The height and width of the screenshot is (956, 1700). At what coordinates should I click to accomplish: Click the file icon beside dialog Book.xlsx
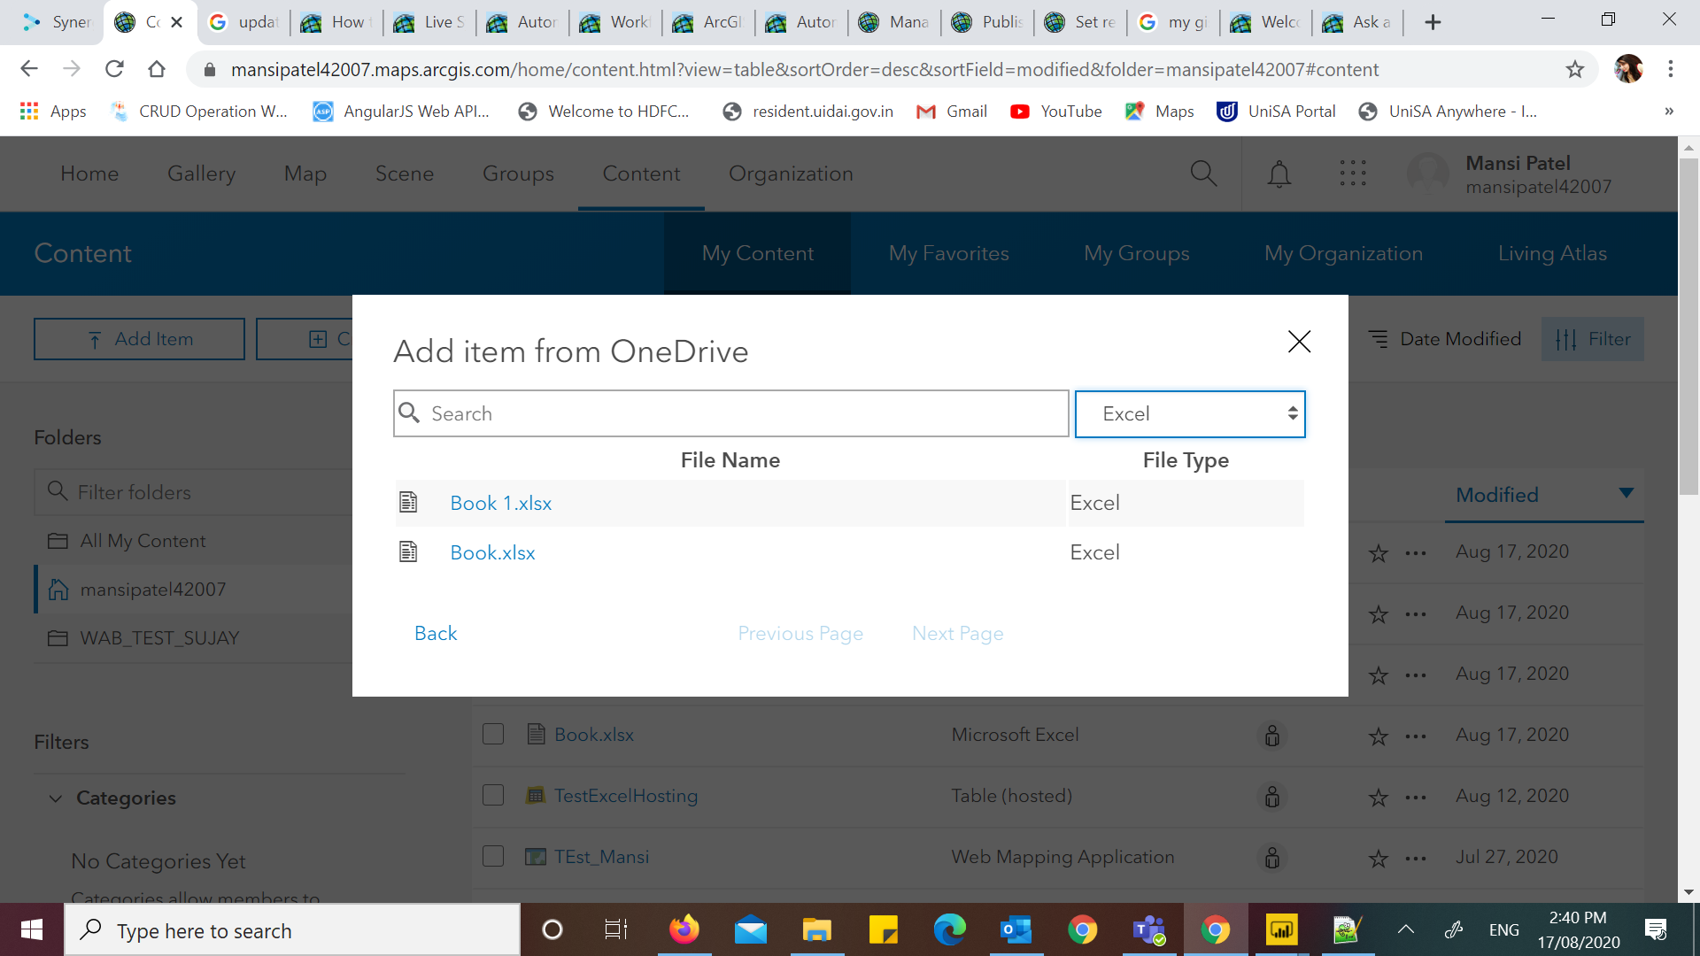coord(408,552)
